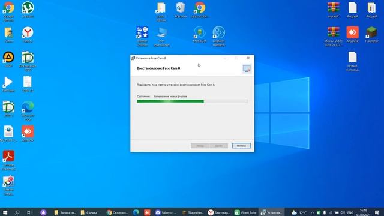
Task: Select the AnyDesk icon beside TLauncher
Action: point(352,35)
